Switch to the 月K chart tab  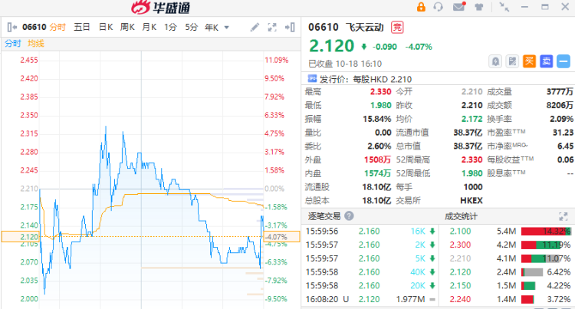point(149,27)
